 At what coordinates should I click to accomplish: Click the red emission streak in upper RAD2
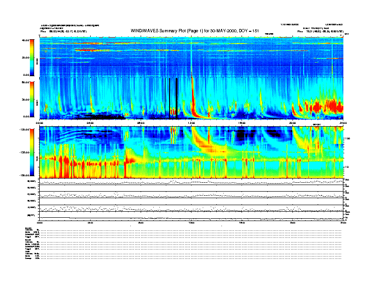tap(86, 50)
